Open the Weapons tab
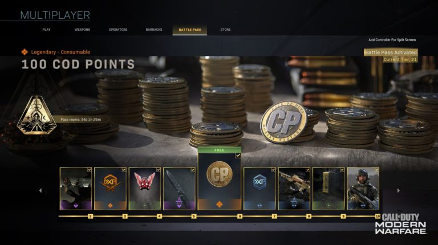The width and height of the screenshot is (438, 245). click(x=82, y=30)
